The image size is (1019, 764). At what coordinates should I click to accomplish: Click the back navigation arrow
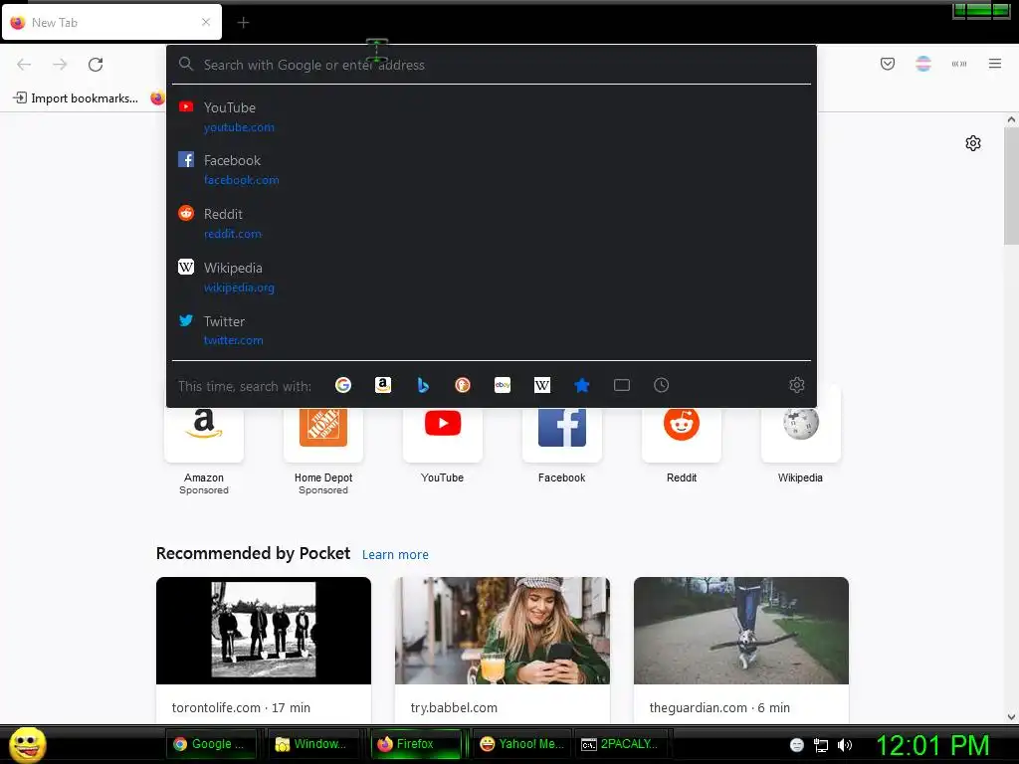(24, 65)
